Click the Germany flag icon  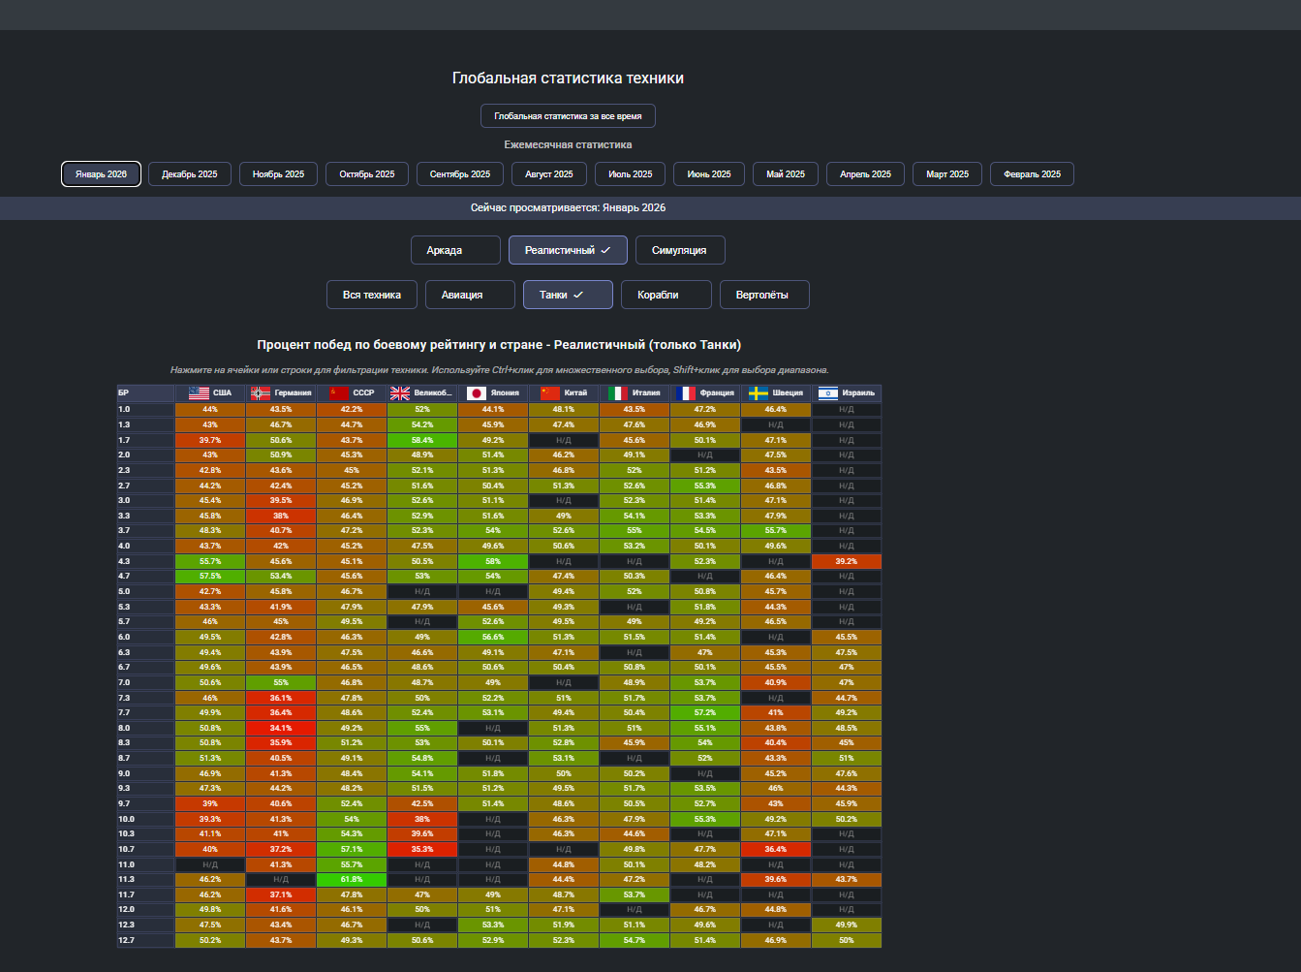(x=261, y=393)
